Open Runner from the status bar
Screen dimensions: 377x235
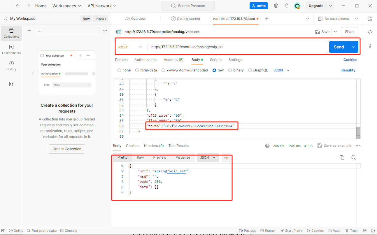pyautogui.click(x=268, y=231)
